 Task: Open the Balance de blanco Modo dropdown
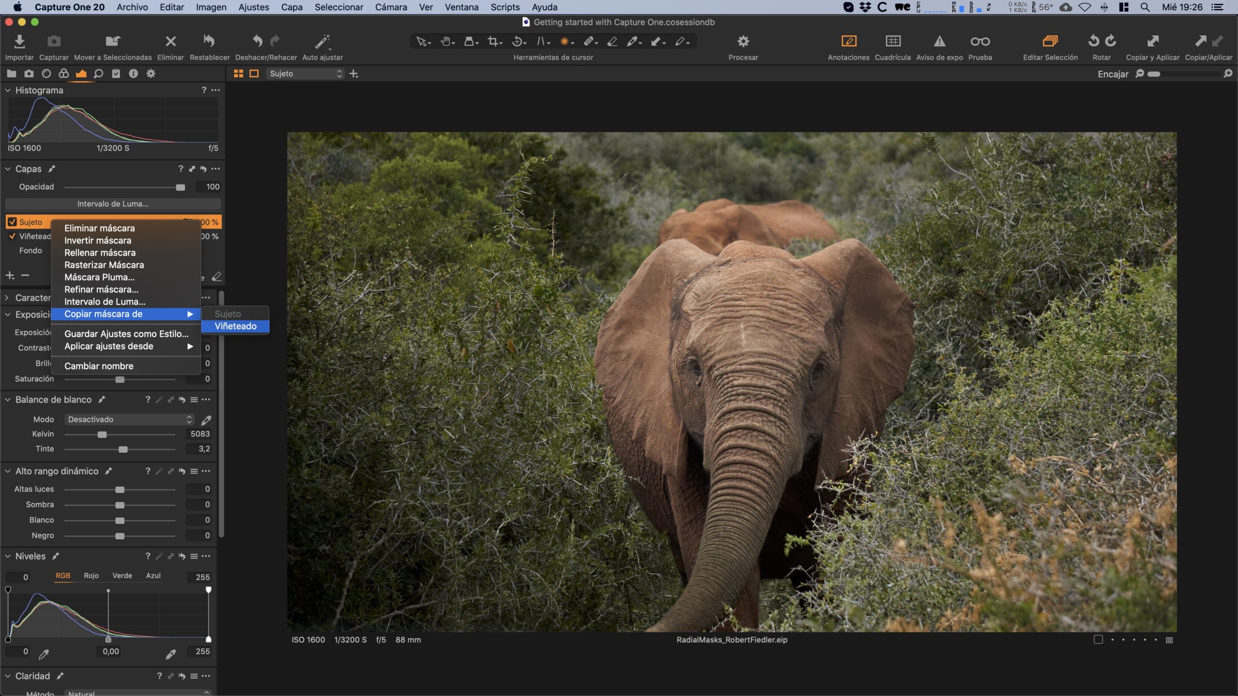(x=129, y=419)
